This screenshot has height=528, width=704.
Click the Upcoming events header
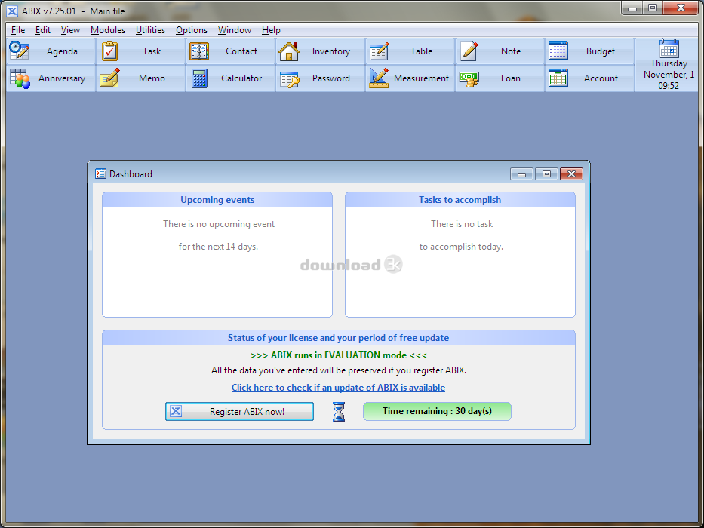point(217,200)
